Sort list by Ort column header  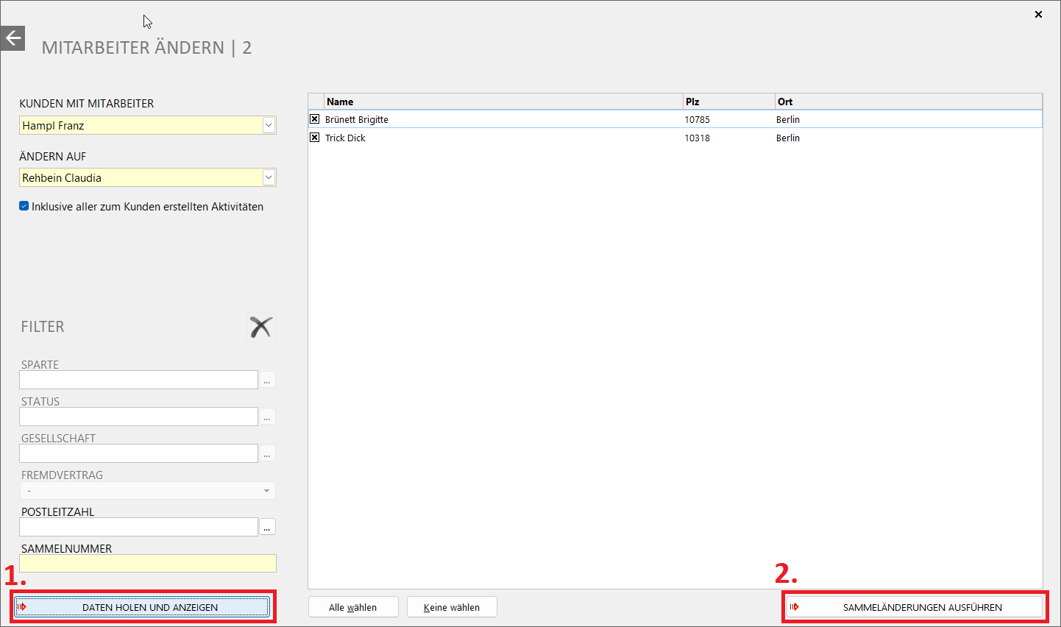tap(908, 102)
